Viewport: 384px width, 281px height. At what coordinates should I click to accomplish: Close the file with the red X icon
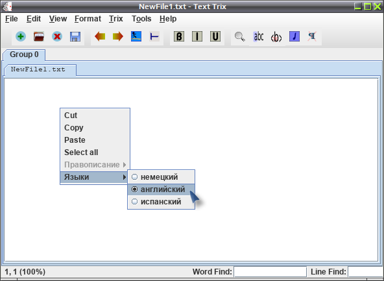click(57, 37)
